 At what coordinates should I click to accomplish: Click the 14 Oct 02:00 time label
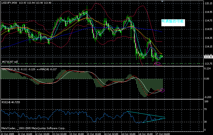click(111, 134)
